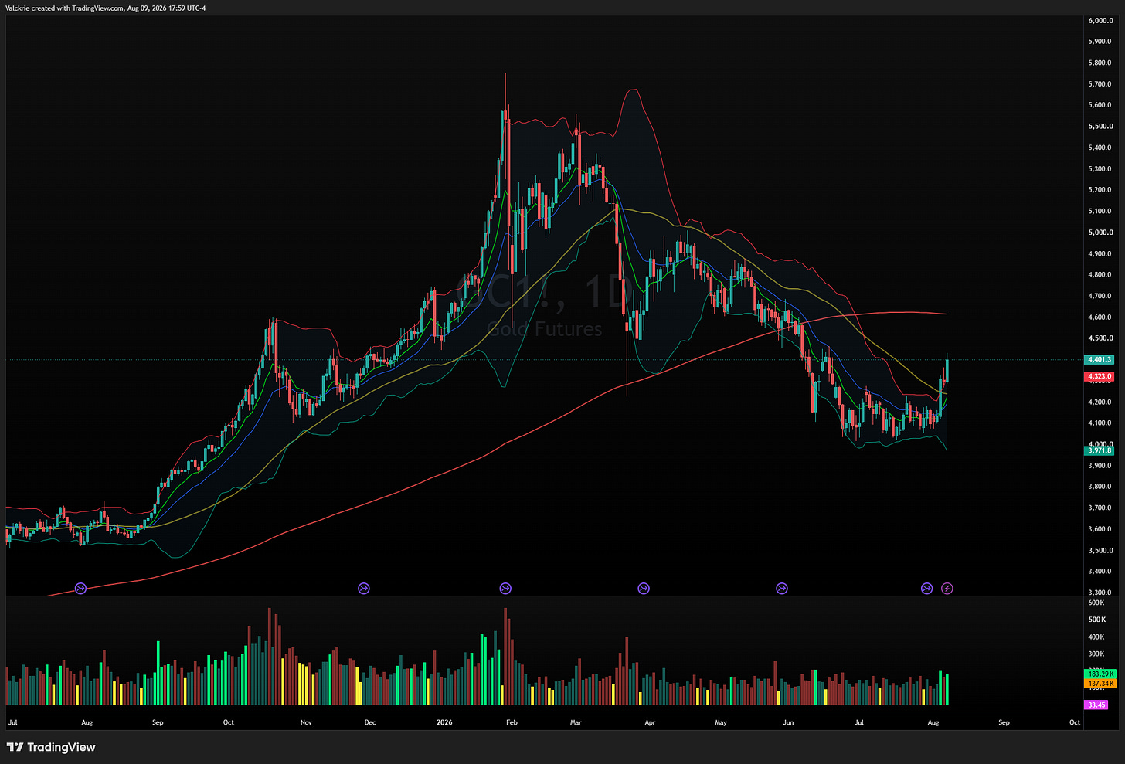Screen dimensions: 1125x764
Task: Click the purple lightning bolt event icon
Action: [x=947, y=589]
